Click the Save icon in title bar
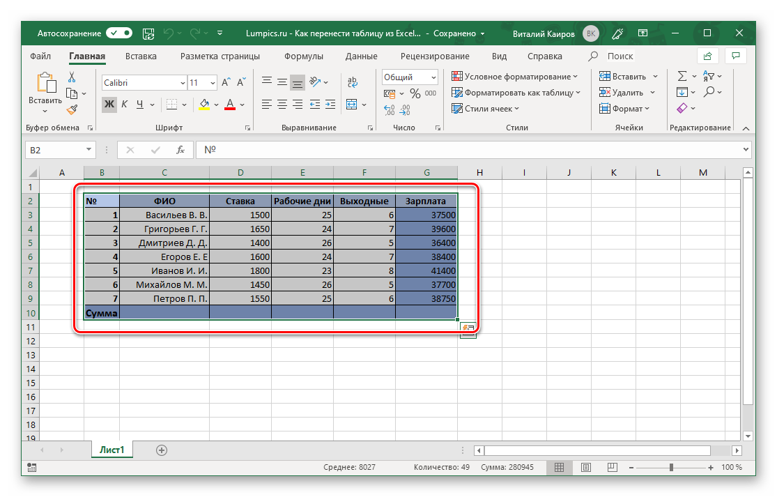This screenshot has width=777, height=497. (x=148, y=33)
